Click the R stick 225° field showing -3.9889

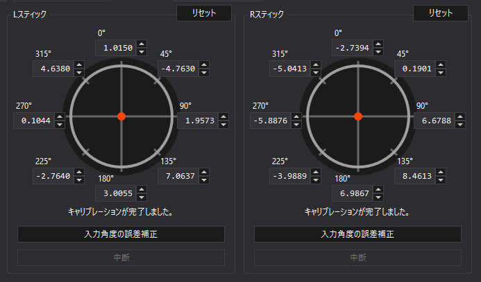coord(290,177)
